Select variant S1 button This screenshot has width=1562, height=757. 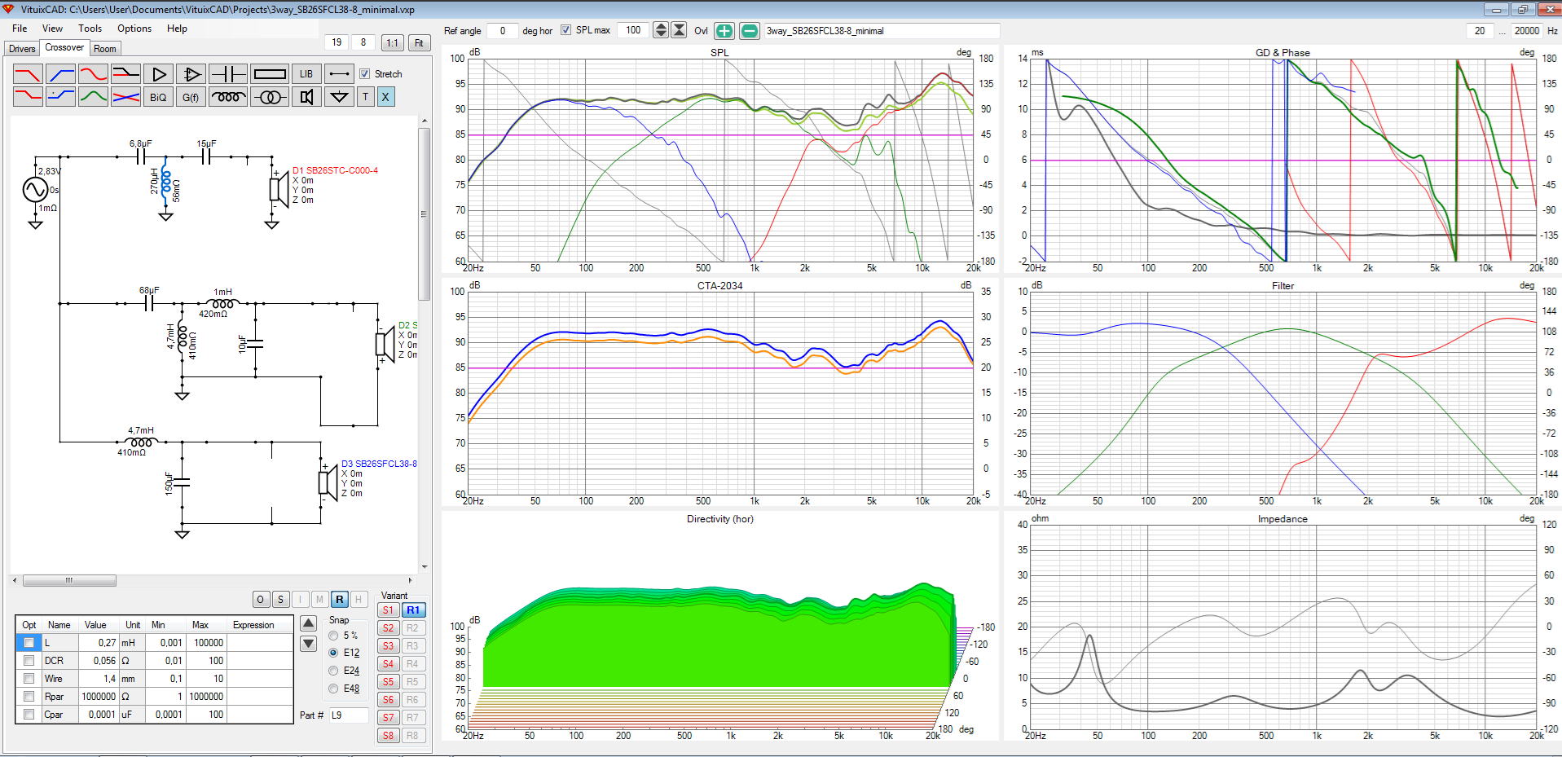pyautogui.click(x=389, y=610)
